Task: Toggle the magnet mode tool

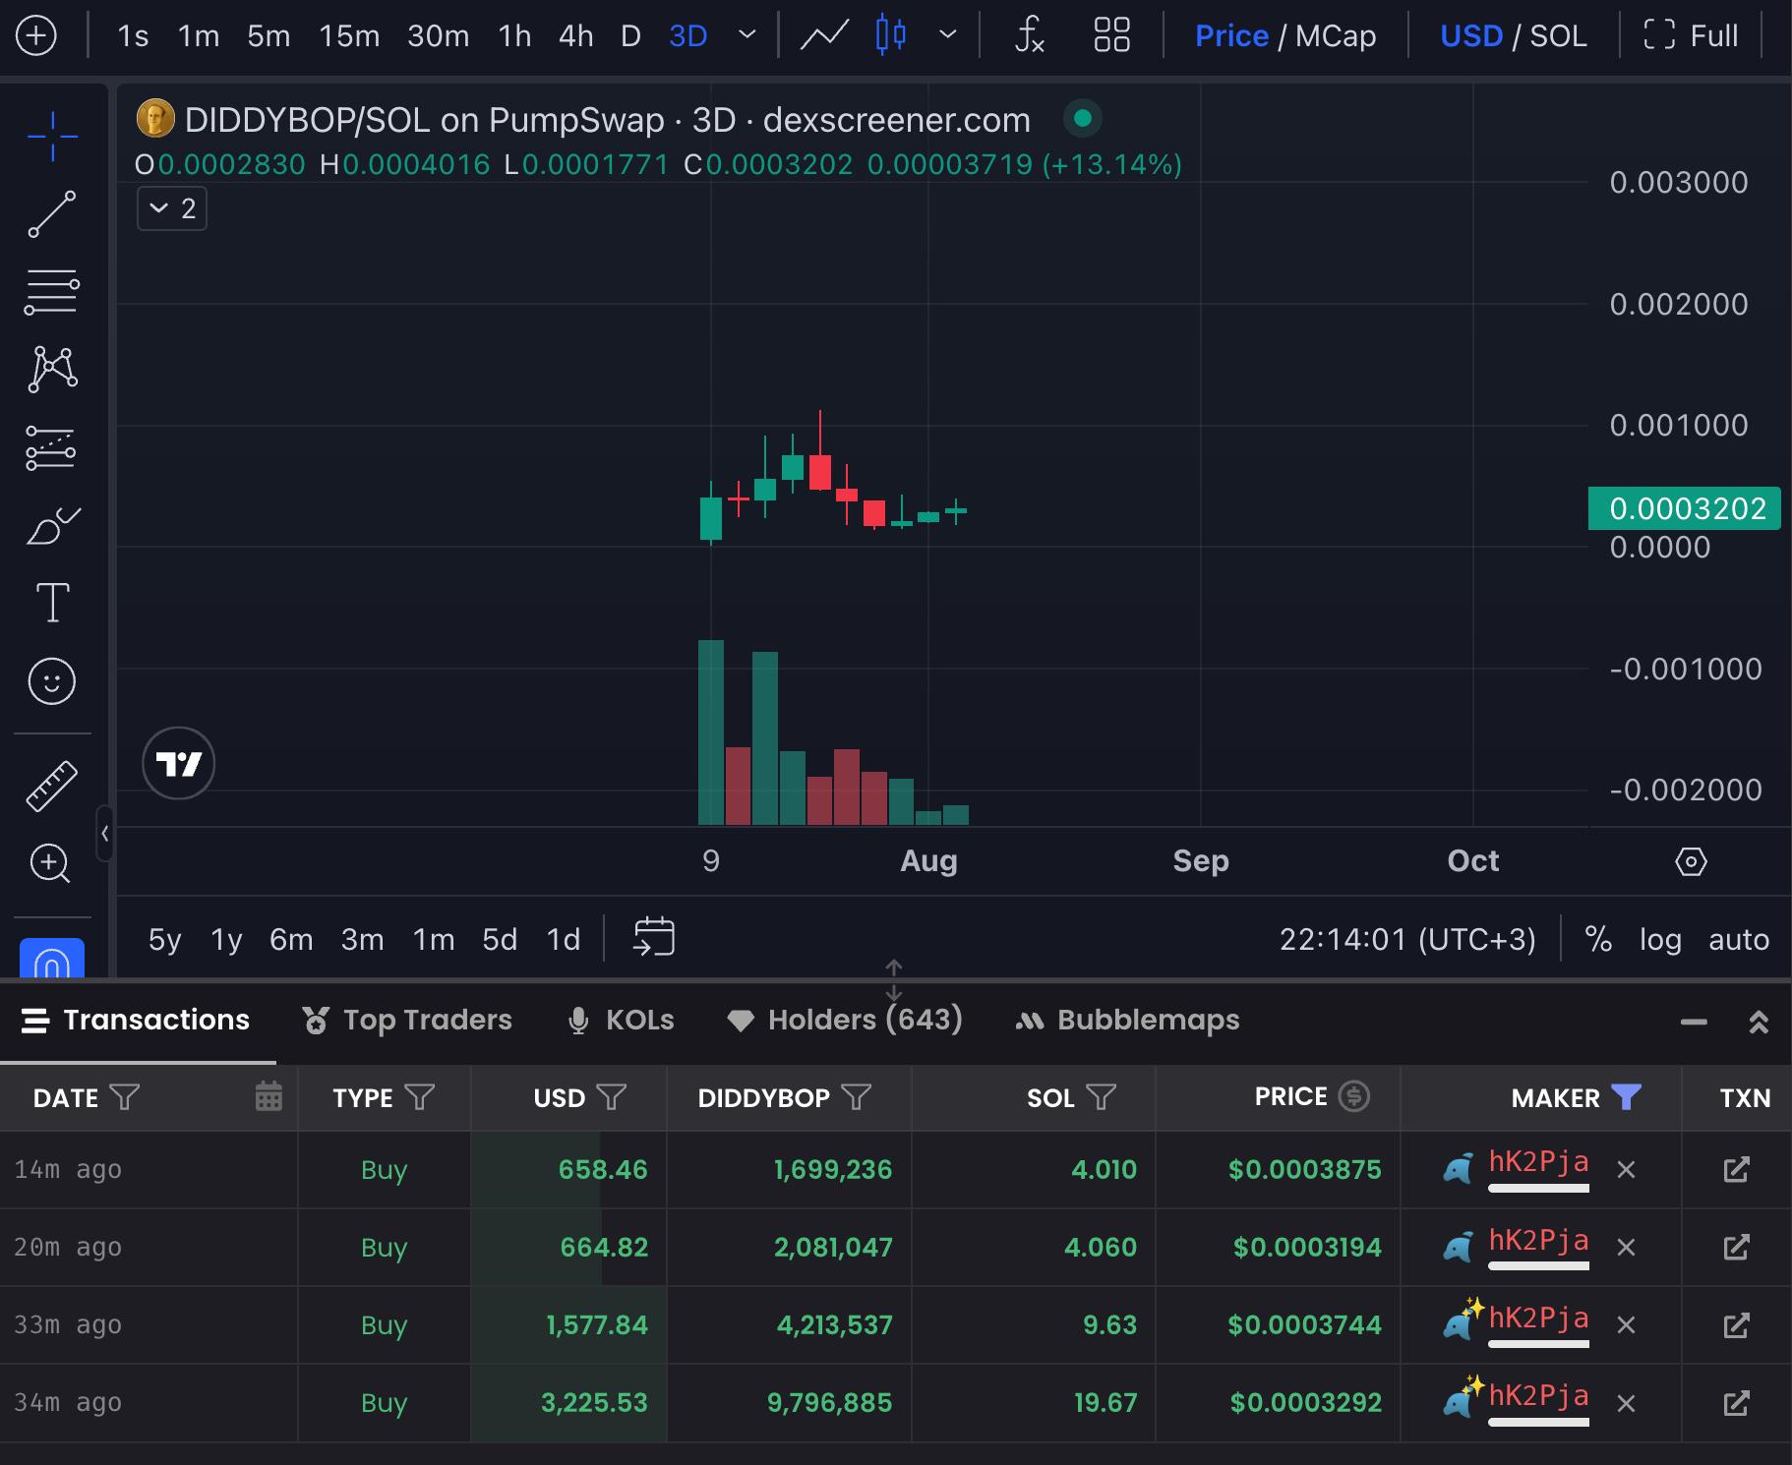Action: coord(52,959)
